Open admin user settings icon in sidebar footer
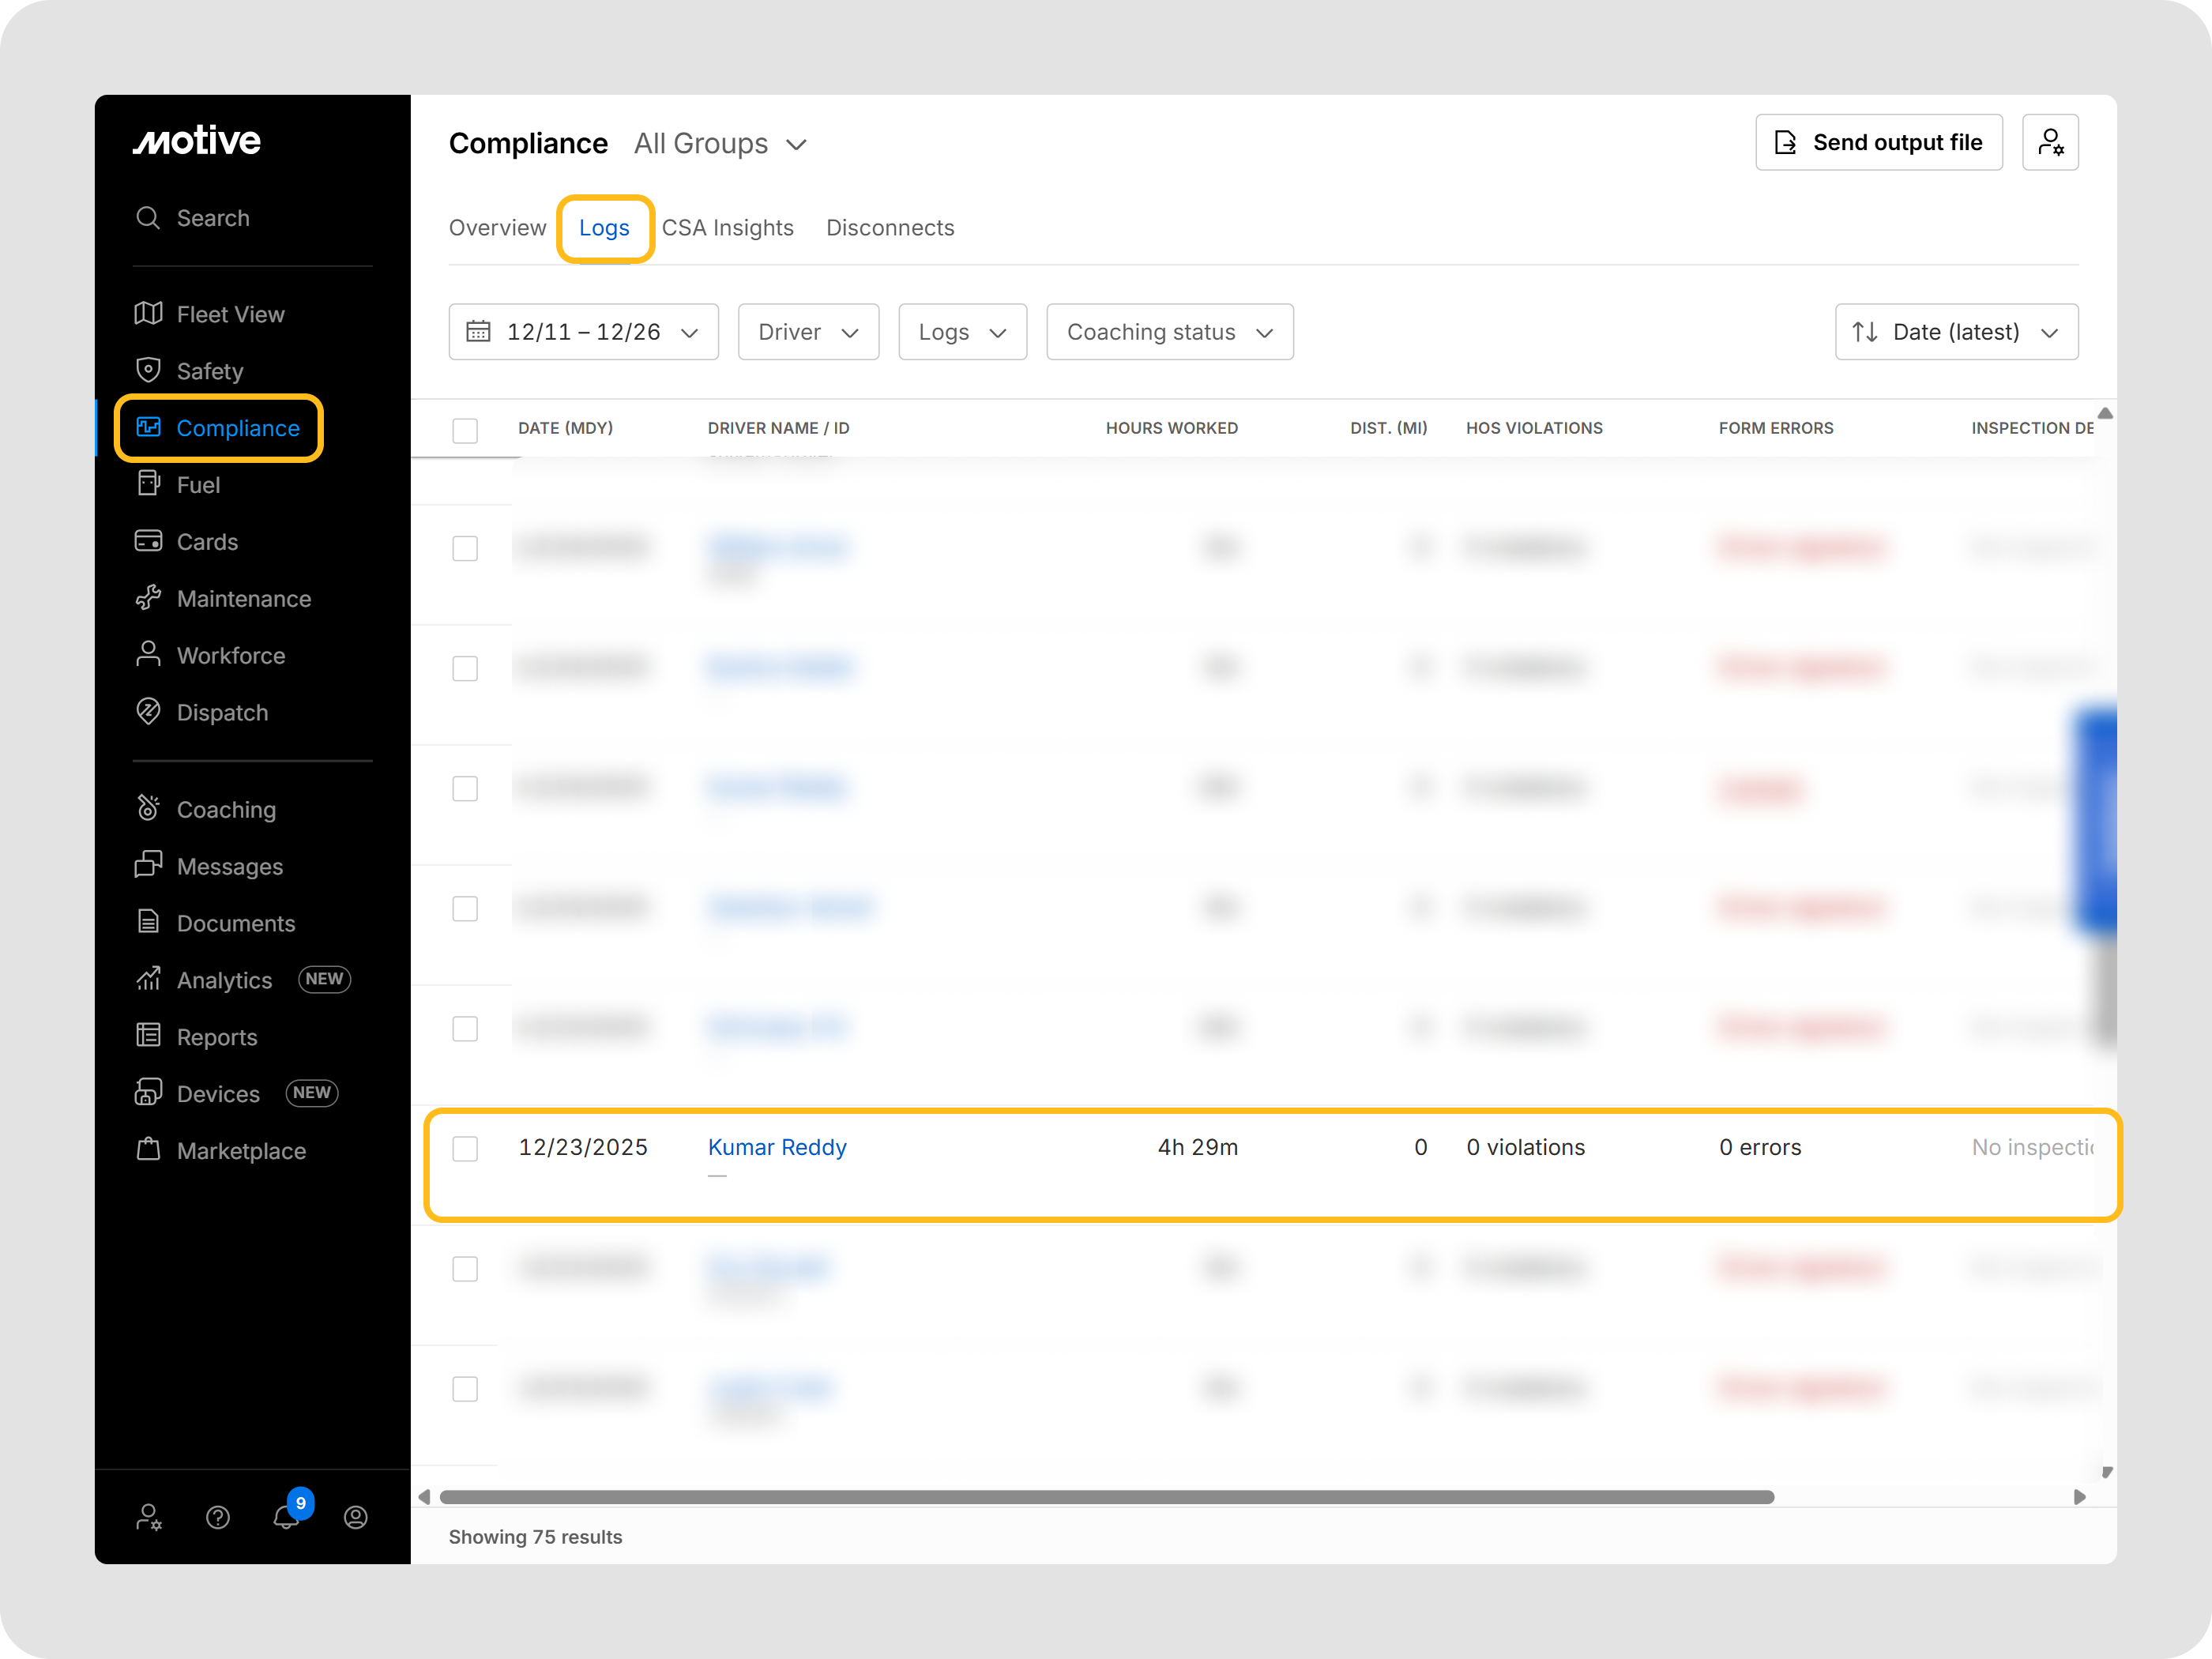Screen dimensions: 2212x1659 pos(149,1518)
